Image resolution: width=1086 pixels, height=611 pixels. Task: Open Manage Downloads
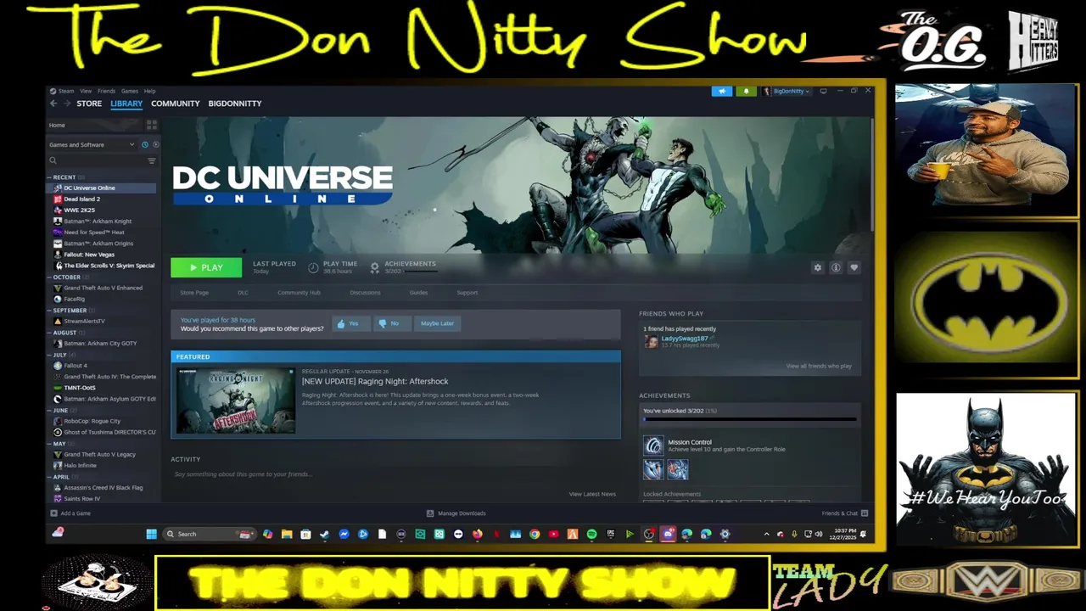point(456,513)
